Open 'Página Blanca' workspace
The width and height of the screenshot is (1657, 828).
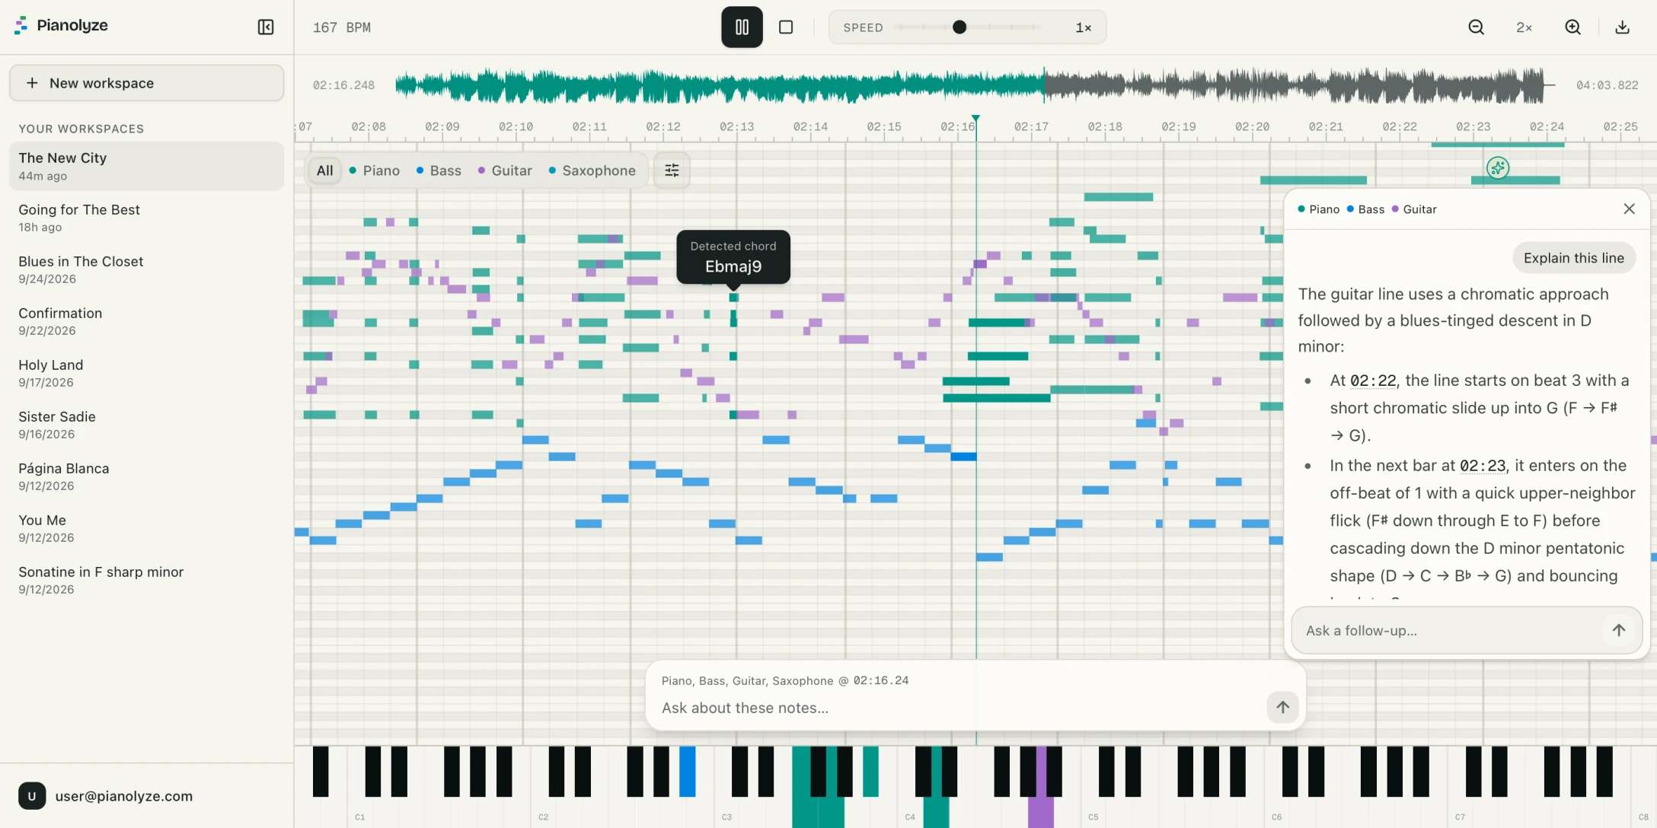(146, 476)
